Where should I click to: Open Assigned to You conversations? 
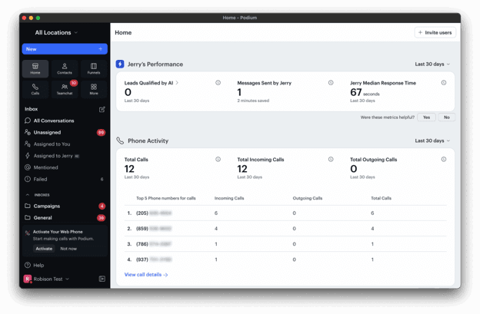[x=65, y=144]
